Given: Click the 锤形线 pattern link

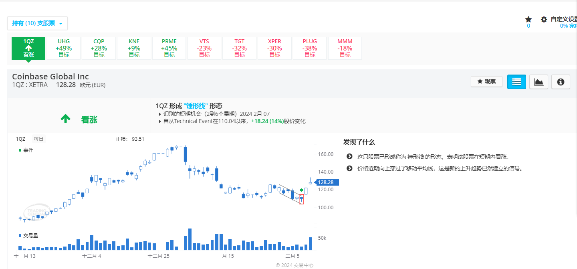Looking at the screenshot, I should pyautogui.click(x=196, y=106).
